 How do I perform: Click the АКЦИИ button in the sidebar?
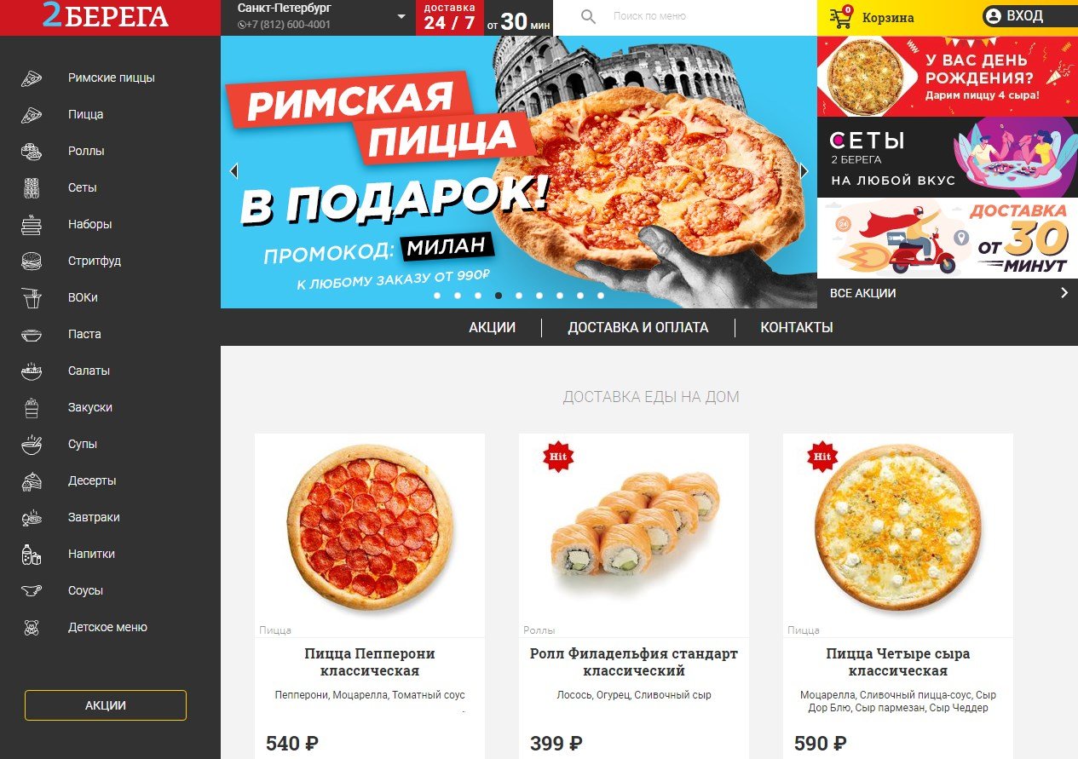point(106,705)
